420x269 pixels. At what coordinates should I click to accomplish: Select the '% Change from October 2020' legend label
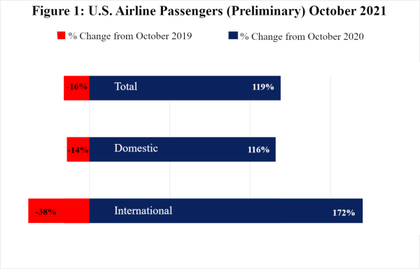(302, 36)
